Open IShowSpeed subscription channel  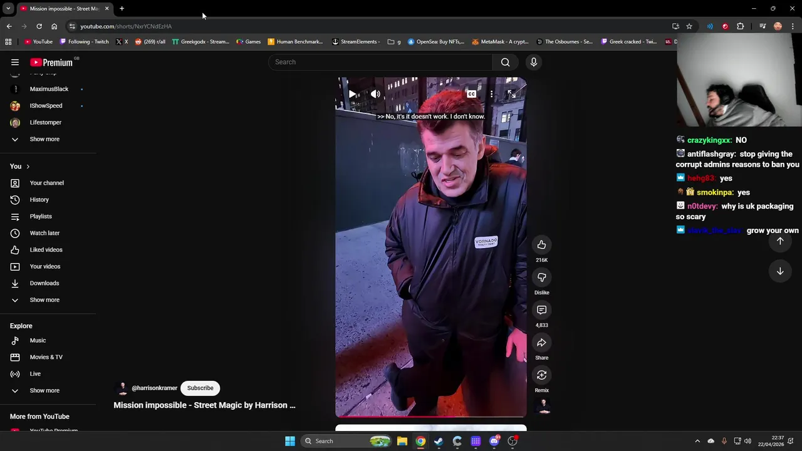[x=48, y=106]
